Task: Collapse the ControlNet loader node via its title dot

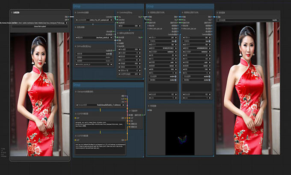Action: pyautogui.click(x=75, y=14)
